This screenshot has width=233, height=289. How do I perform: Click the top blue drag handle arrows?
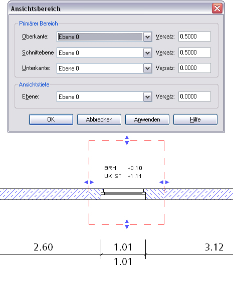(127, 140)
